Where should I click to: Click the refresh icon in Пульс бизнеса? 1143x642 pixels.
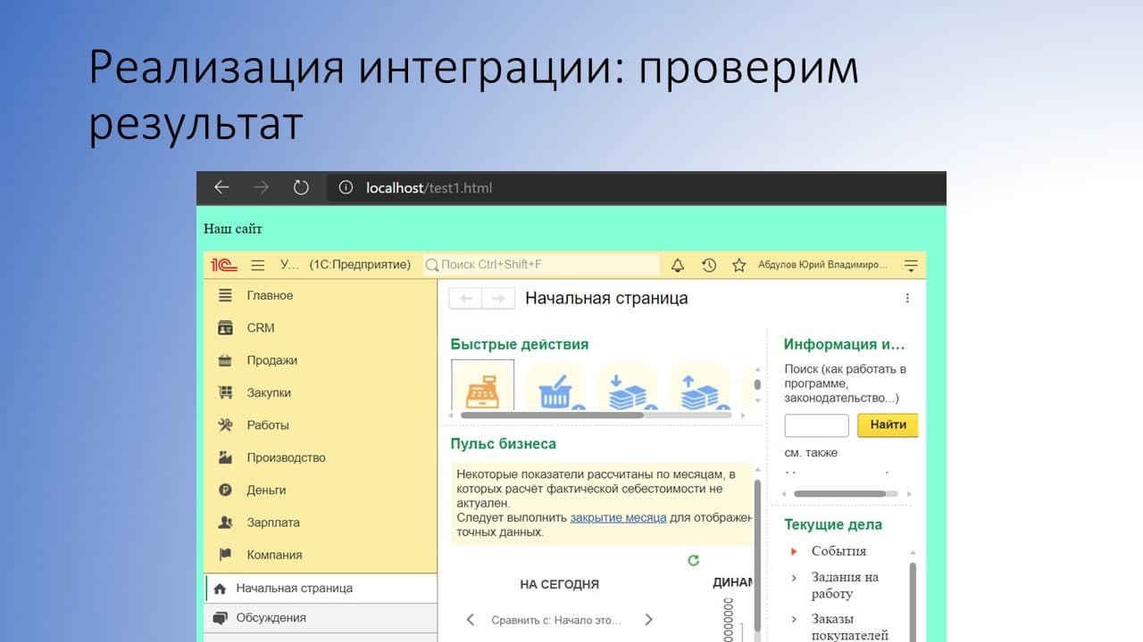click(x=693, y=560)
